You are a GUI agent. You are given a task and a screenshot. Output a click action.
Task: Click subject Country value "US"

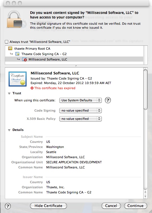(48, 142)
